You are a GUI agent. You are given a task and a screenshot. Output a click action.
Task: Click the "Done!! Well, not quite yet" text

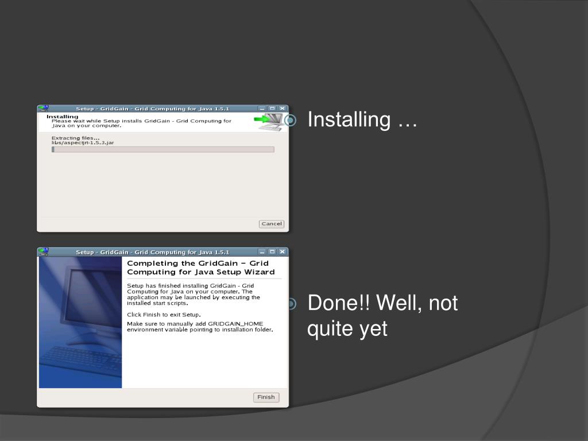(382, 316)
